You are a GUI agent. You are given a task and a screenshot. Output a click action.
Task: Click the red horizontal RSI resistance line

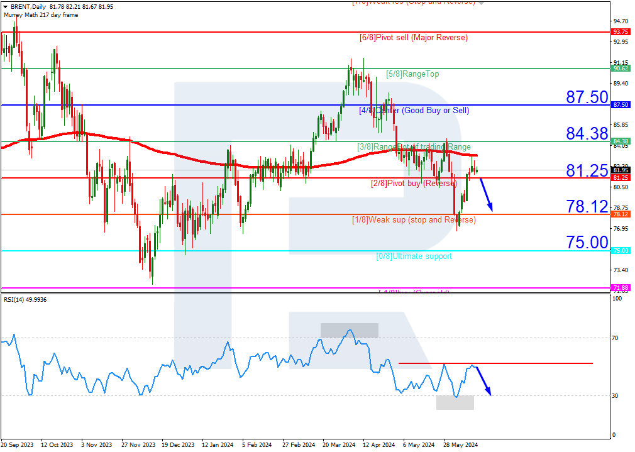[x=495, y=363]
